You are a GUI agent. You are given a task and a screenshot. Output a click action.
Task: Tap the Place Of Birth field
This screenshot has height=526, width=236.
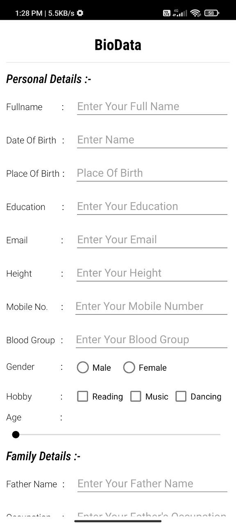[152, 173]
